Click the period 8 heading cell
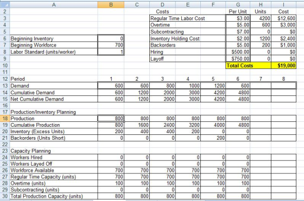 coord(283,79)
